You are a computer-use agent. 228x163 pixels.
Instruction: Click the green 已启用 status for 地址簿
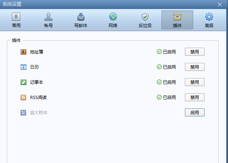pos(166,52)
